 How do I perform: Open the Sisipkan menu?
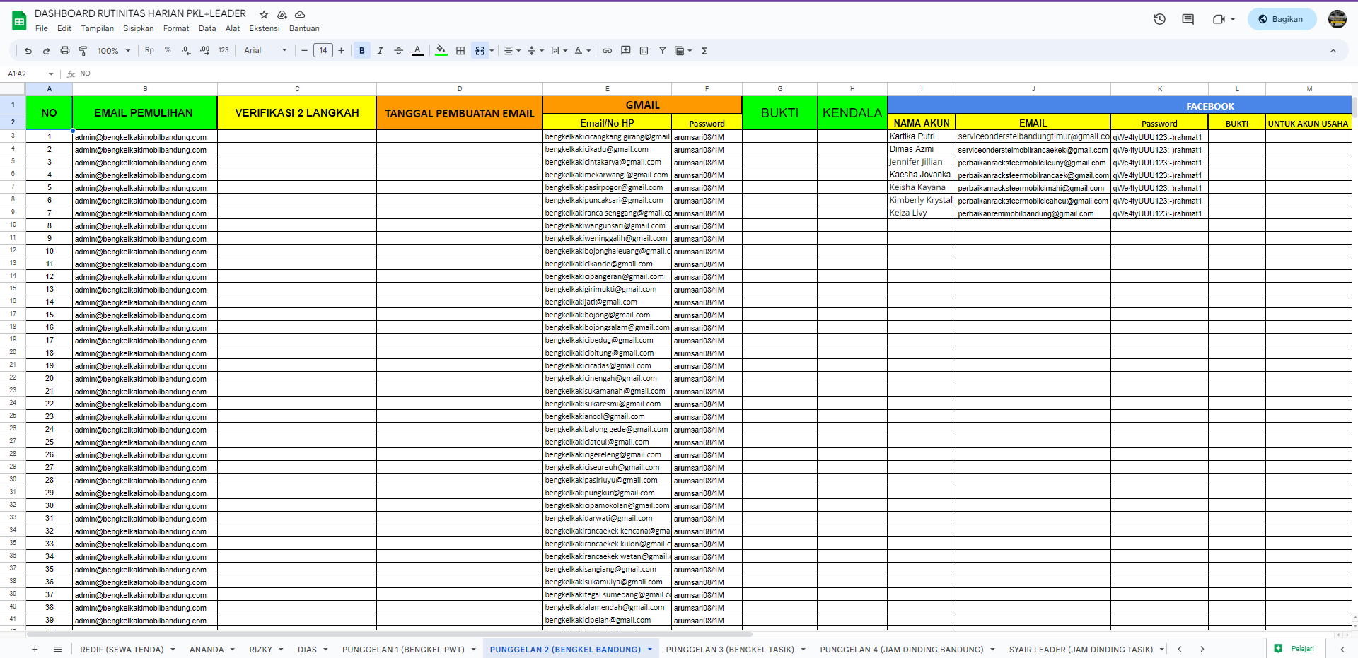139,28
